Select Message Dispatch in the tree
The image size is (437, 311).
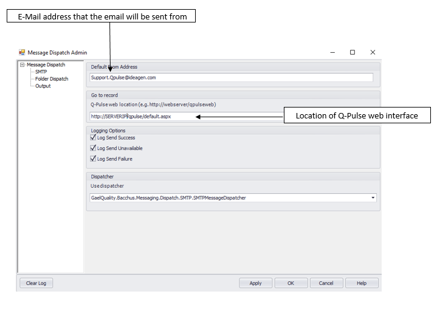(x=46, y=64)
